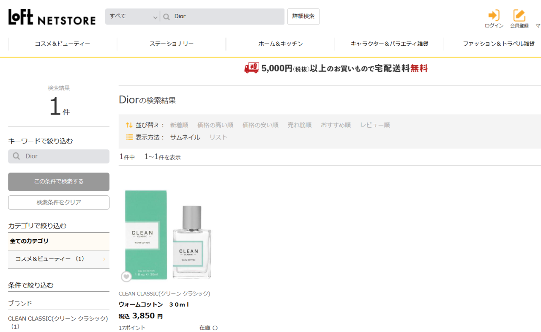
Task: Click the LoFt NETSTORE logo
Action: pyautogui.click(x=52, y=17)
